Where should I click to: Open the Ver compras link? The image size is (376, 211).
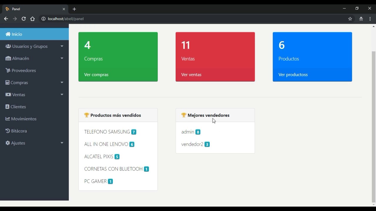point(96,75)
